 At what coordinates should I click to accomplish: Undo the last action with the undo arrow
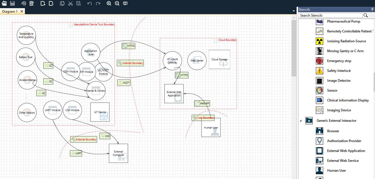(x=90, y=3)
